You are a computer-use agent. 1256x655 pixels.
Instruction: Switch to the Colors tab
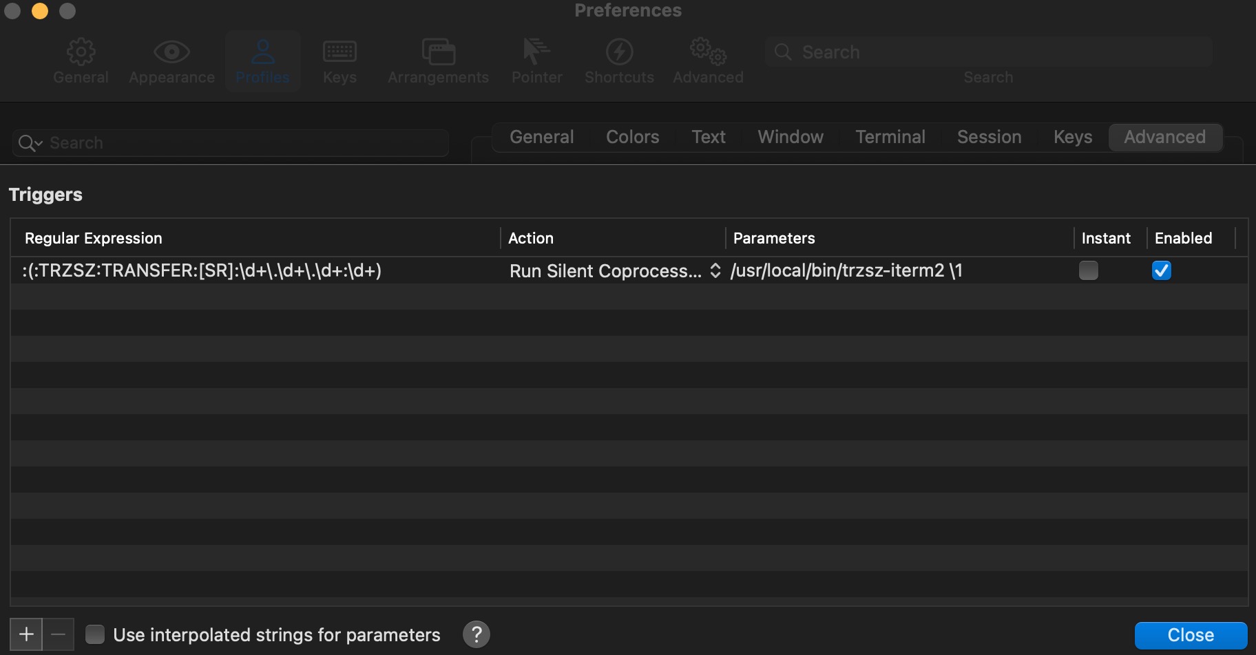pos(631,137)
